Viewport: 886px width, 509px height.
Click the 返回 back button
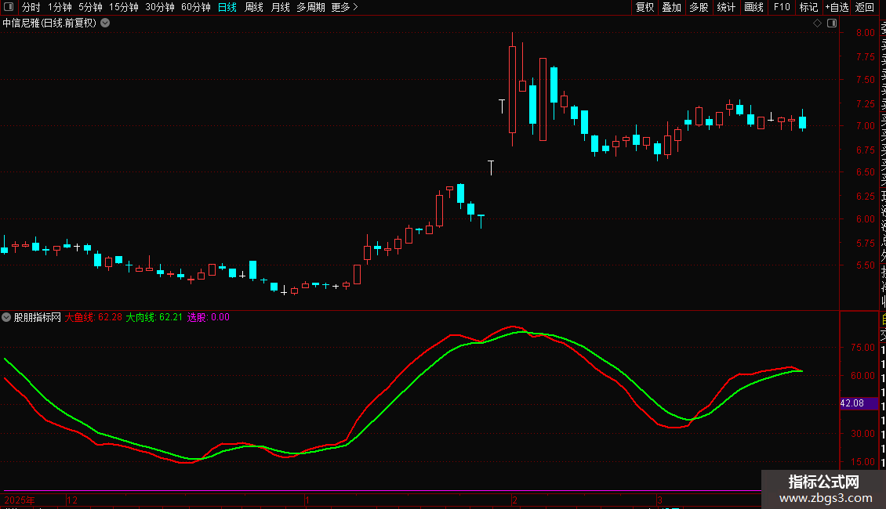[x=865, y=7]
